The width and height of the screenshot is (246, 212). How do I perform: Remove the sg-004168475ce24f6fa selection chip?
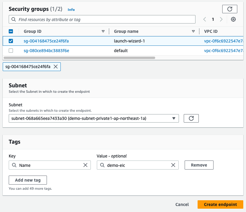click(55, 67)
